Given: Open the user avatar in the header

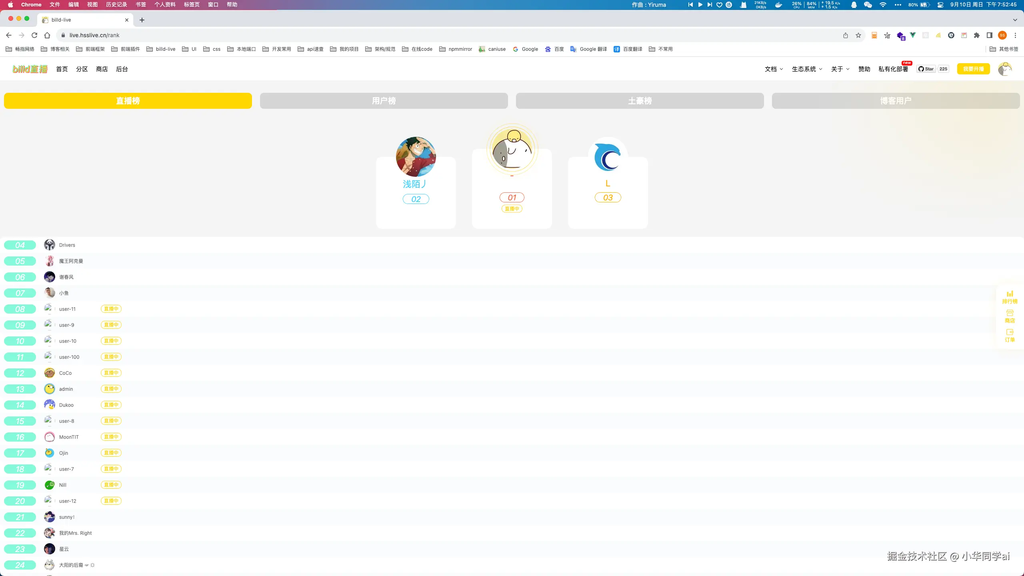Looking at the screenshot, I should point(1005,69).
